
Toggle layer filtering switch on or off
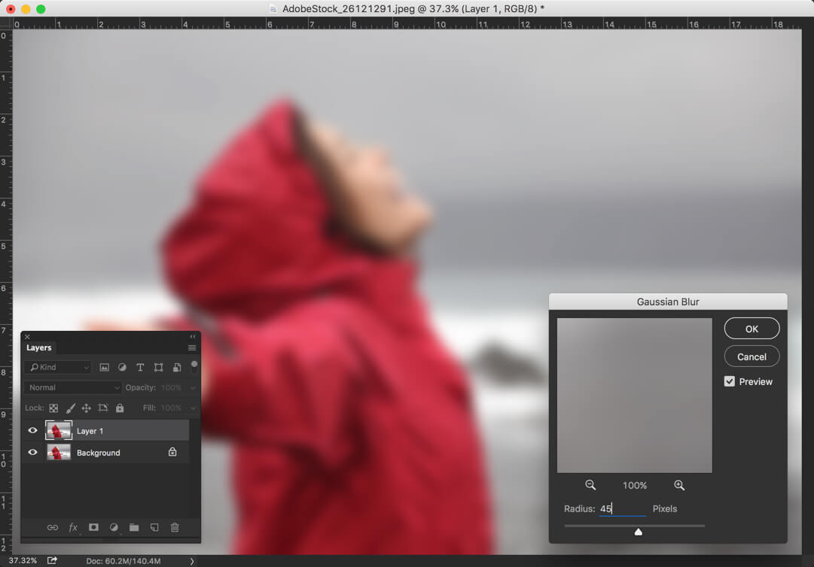coord(194,367)
